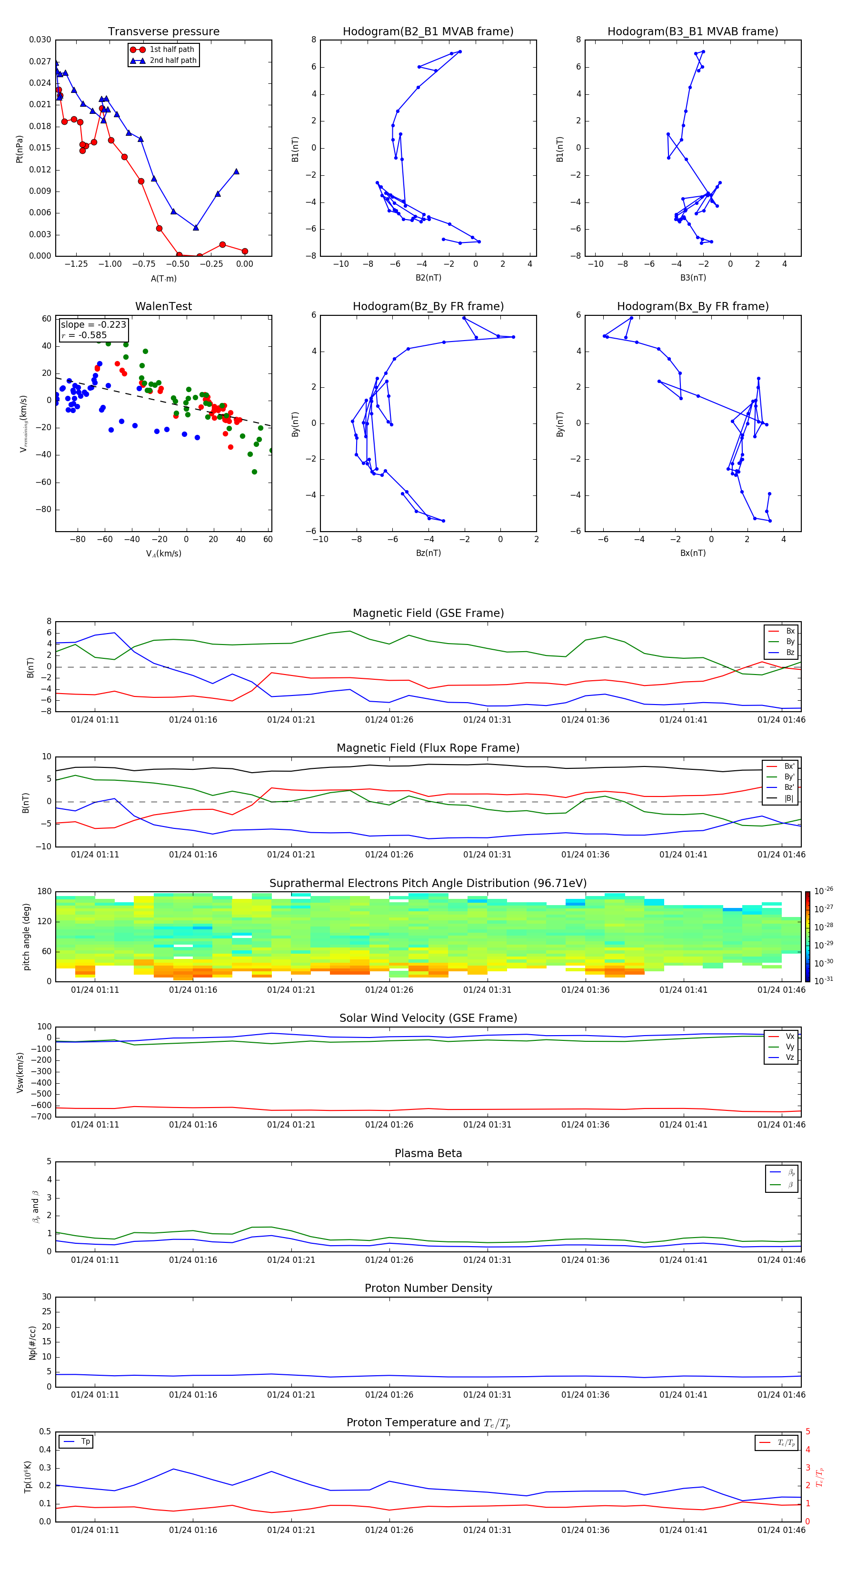Click the |B| legend entry in Flux Rope panel

click(781, 798)
